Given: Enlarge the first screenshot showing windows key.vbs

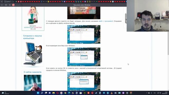Looking at the screenshot, I should click(84, 34).
